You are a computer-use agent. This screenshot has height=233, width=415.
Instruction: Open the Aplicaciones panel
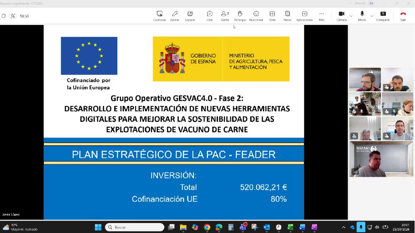pyautogui.click(x=304, y=16)
